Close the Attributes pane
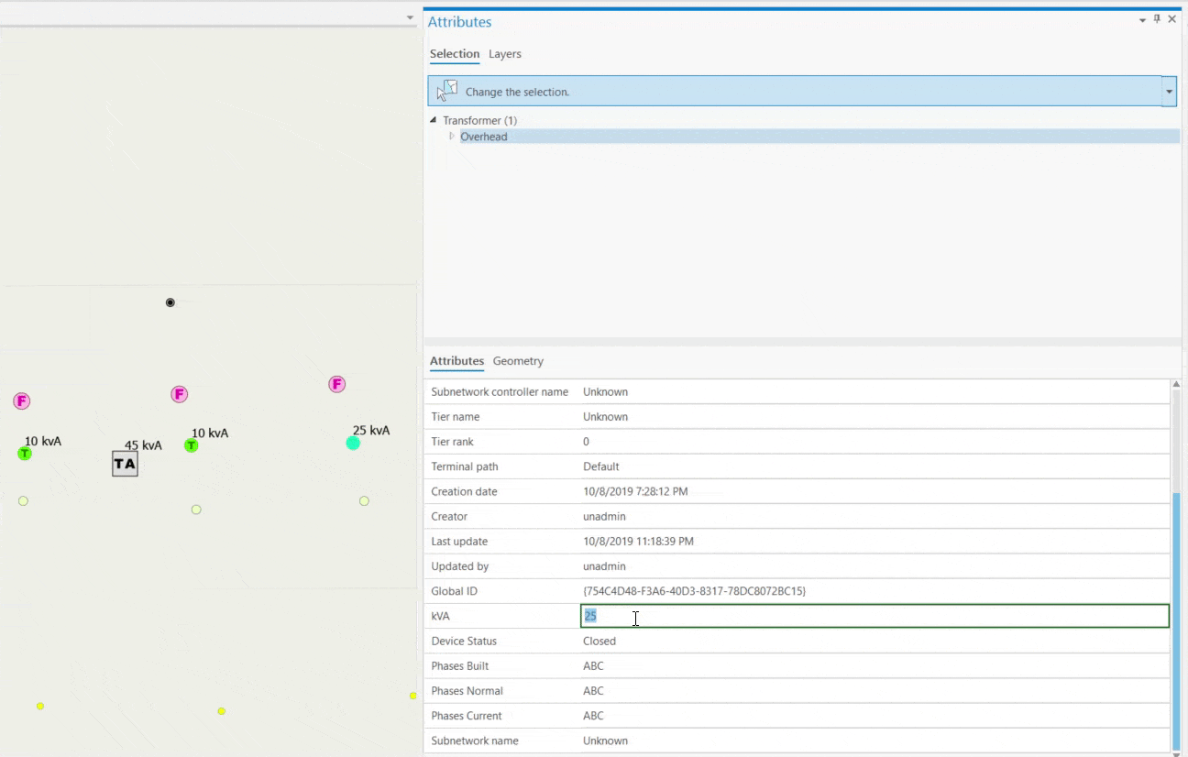 click(x=1171, y=19)
